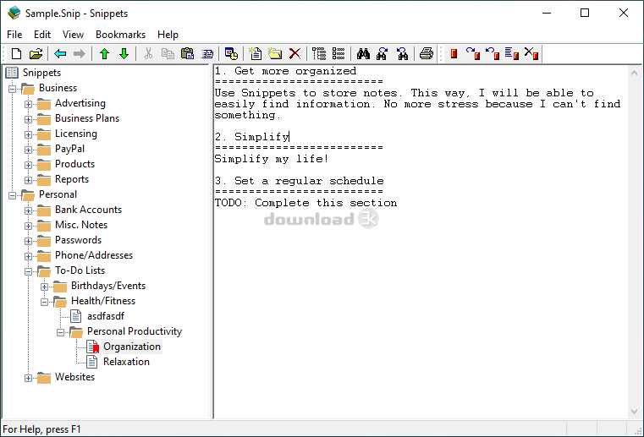This screenshot has height=437, width=644.
Task: Expand the Business Plans folder
Action: point(28,119)
